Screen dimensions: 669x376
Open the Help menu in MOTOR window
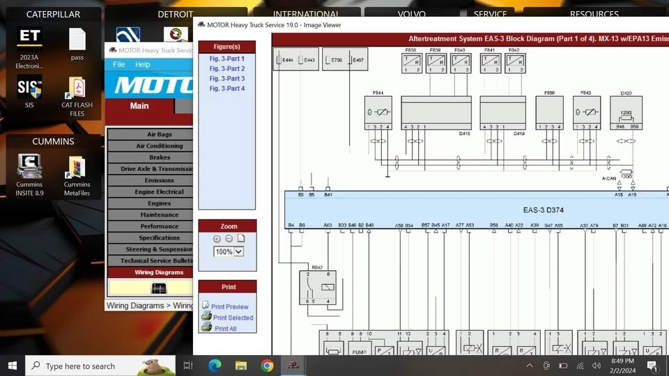[142, 64]
